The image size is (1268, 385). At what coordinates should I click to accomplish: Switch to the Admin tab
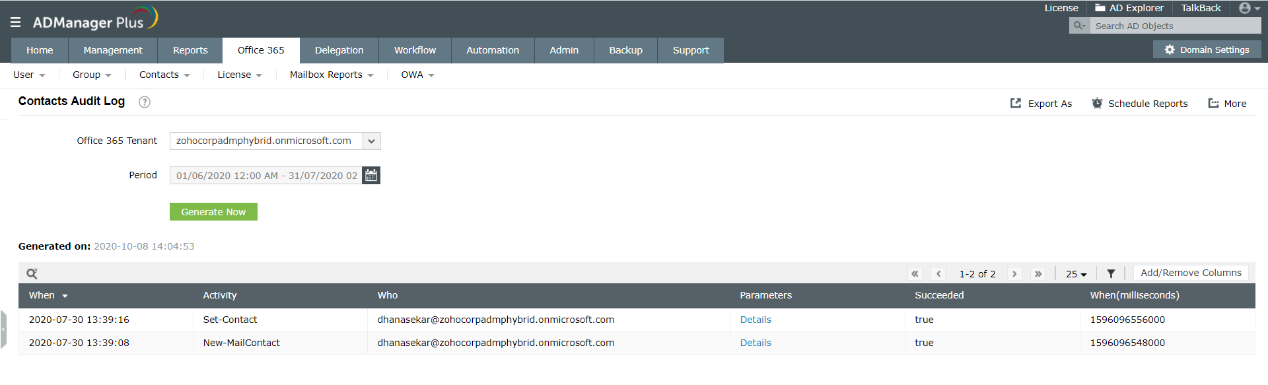564,50
